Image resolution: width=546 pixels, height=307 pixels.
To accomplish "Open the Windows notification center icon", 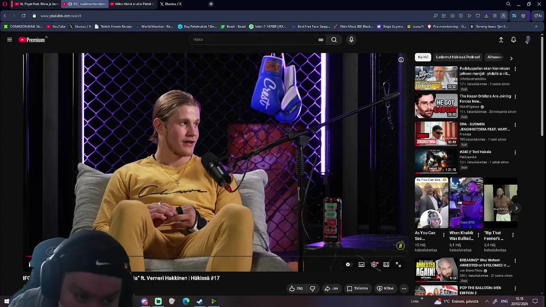I will click(x=535, y=301).
